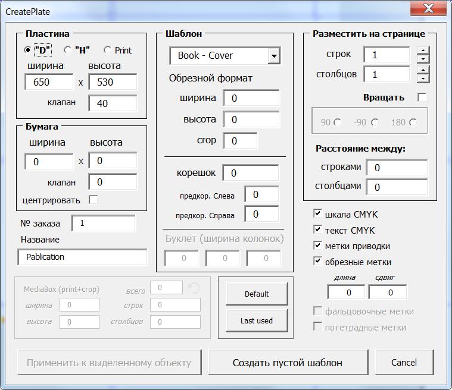Decrease строк with the down spinner arrow

[423, 59]
